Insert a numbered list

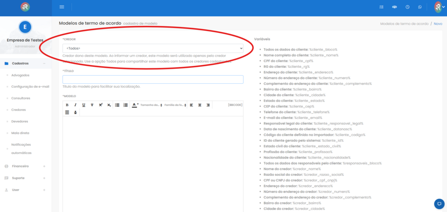click(126, 105)
